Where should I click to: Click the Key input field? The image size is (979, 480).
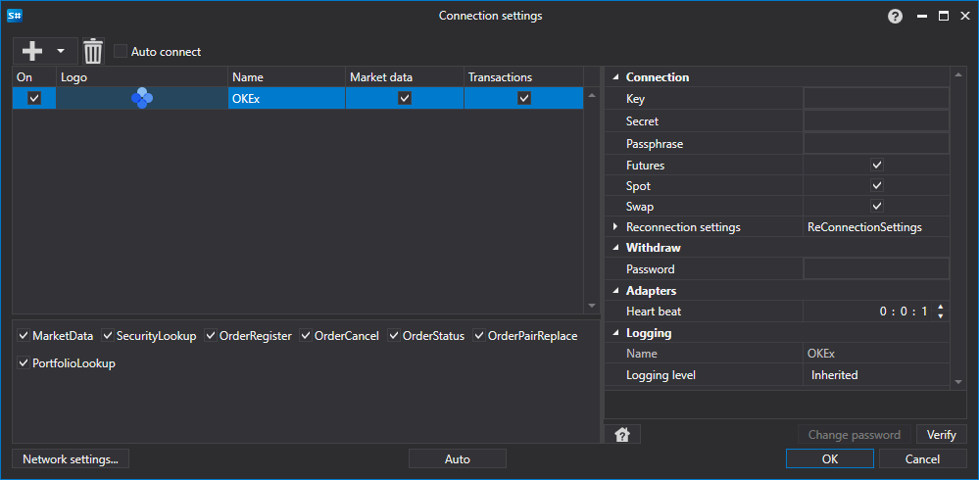pos(876,98)
